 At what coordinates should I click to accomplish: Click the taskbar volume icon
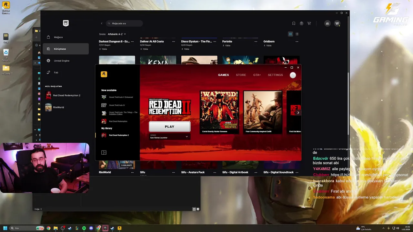(398, 228)
